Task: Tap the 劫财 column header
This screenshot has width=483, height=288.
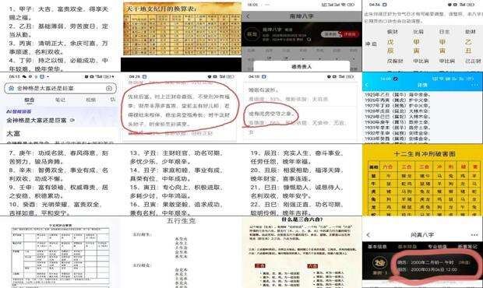Action: click(471, 32)
